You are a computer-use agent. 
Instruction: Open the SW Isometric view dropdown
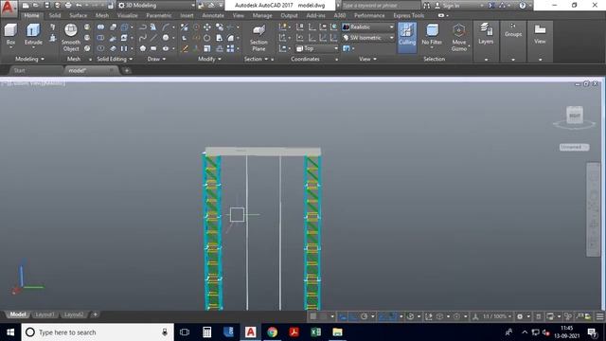point(368,38)
